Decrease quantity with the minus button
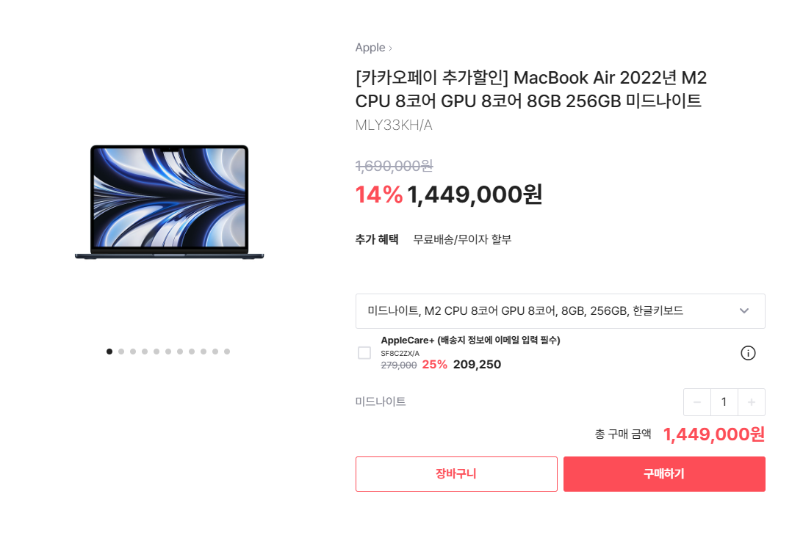Screen dimensions: 803x546 click(697, 402)
